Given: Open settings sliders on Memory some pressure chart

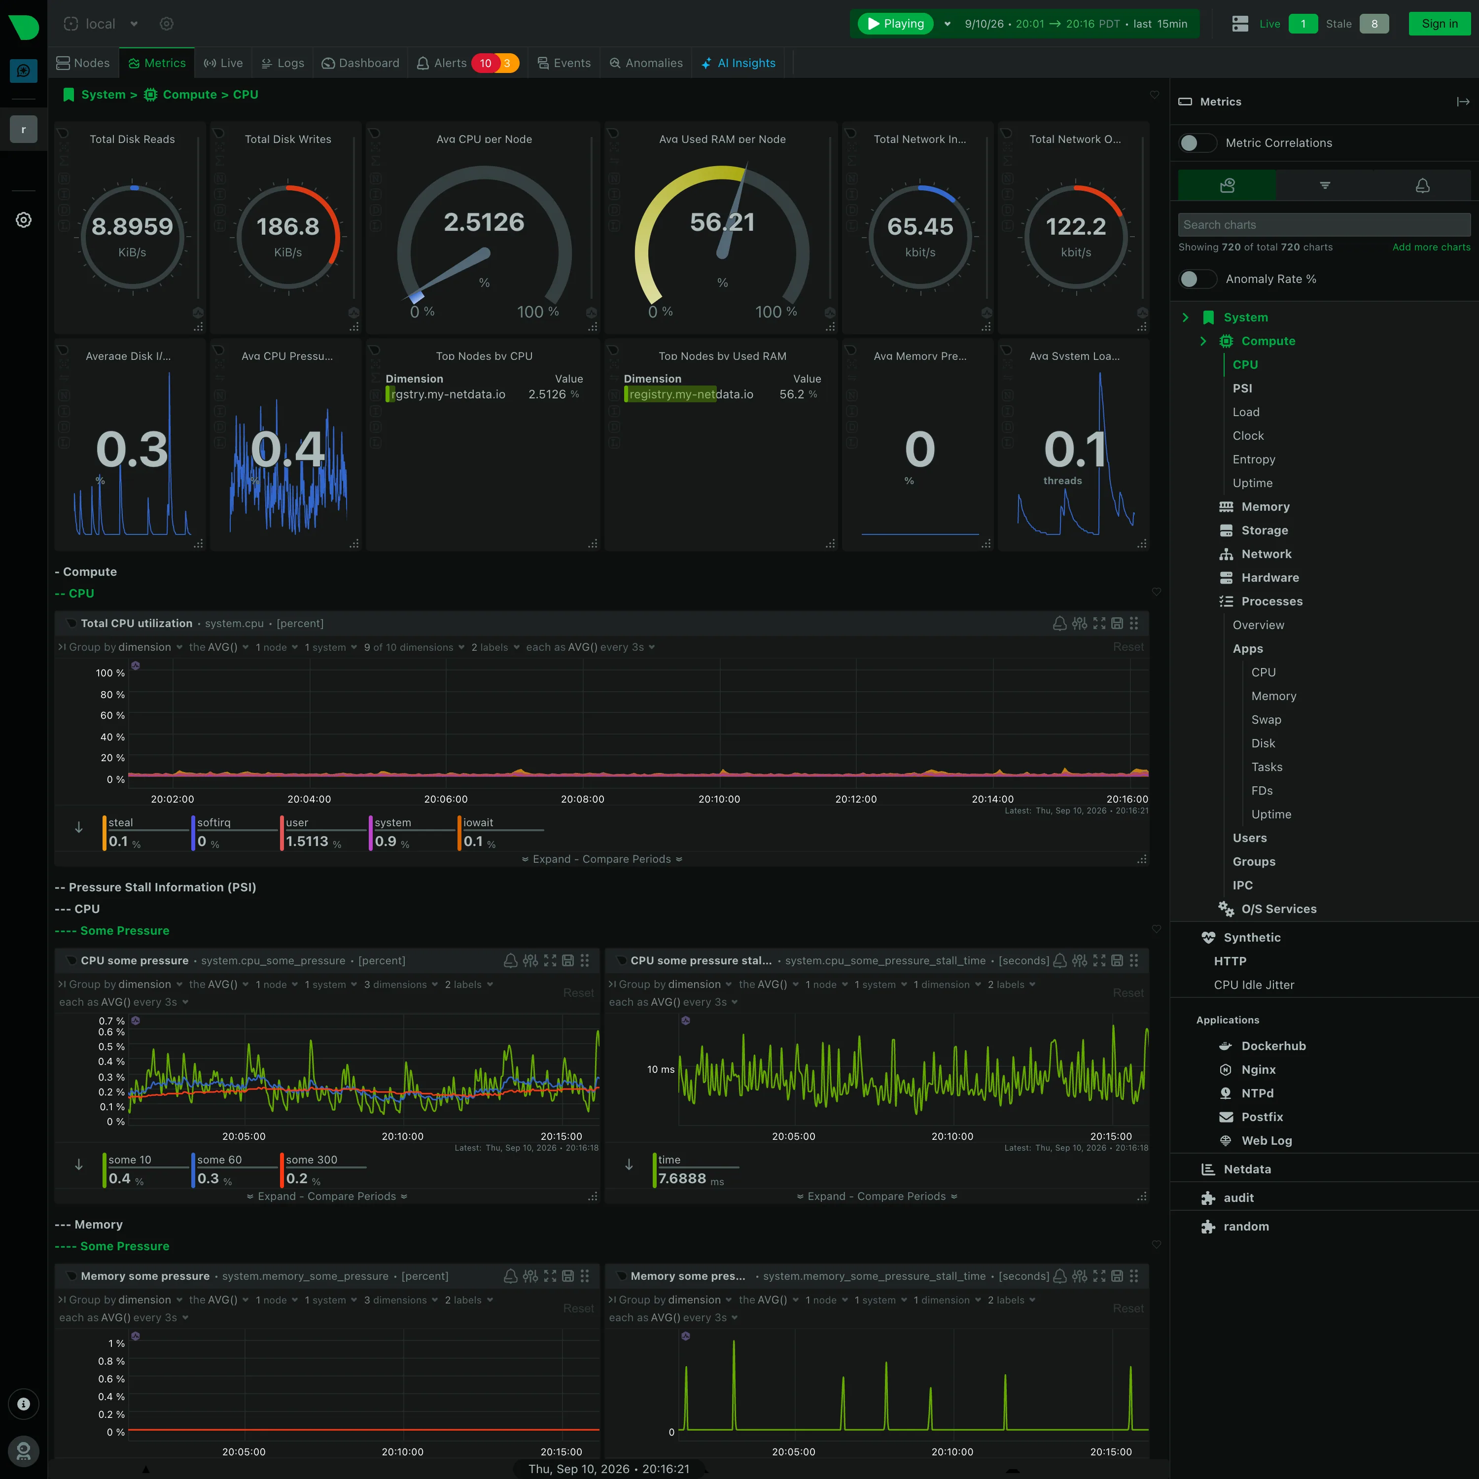Looking at the screenshot, I should tap(530, 1275).
